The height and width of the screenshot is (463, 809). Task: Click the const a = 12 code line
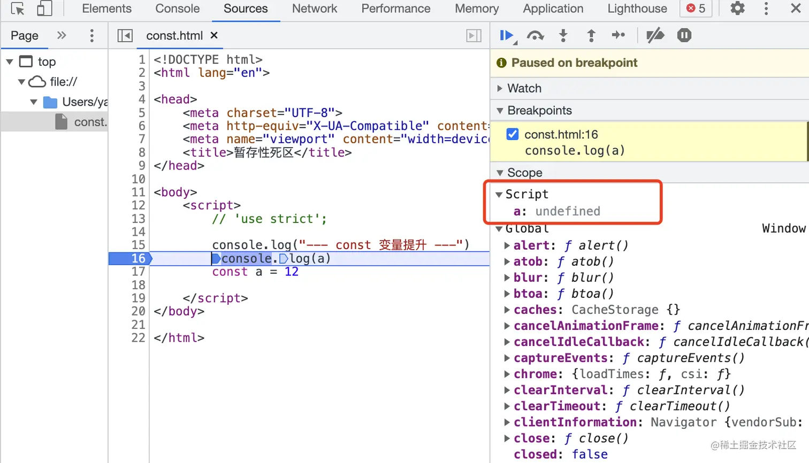pyautogui.click(x=255, y=272)
